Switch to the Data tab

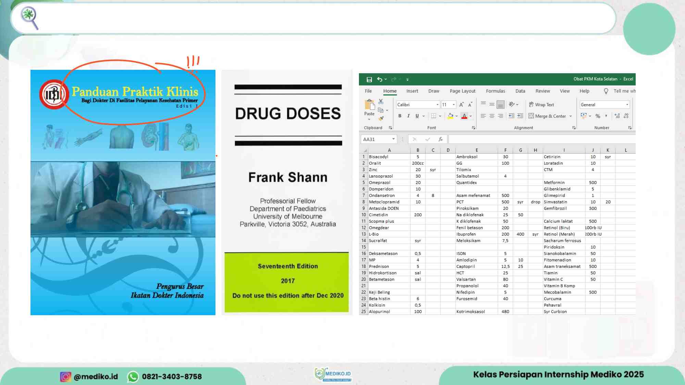(520, 91)
